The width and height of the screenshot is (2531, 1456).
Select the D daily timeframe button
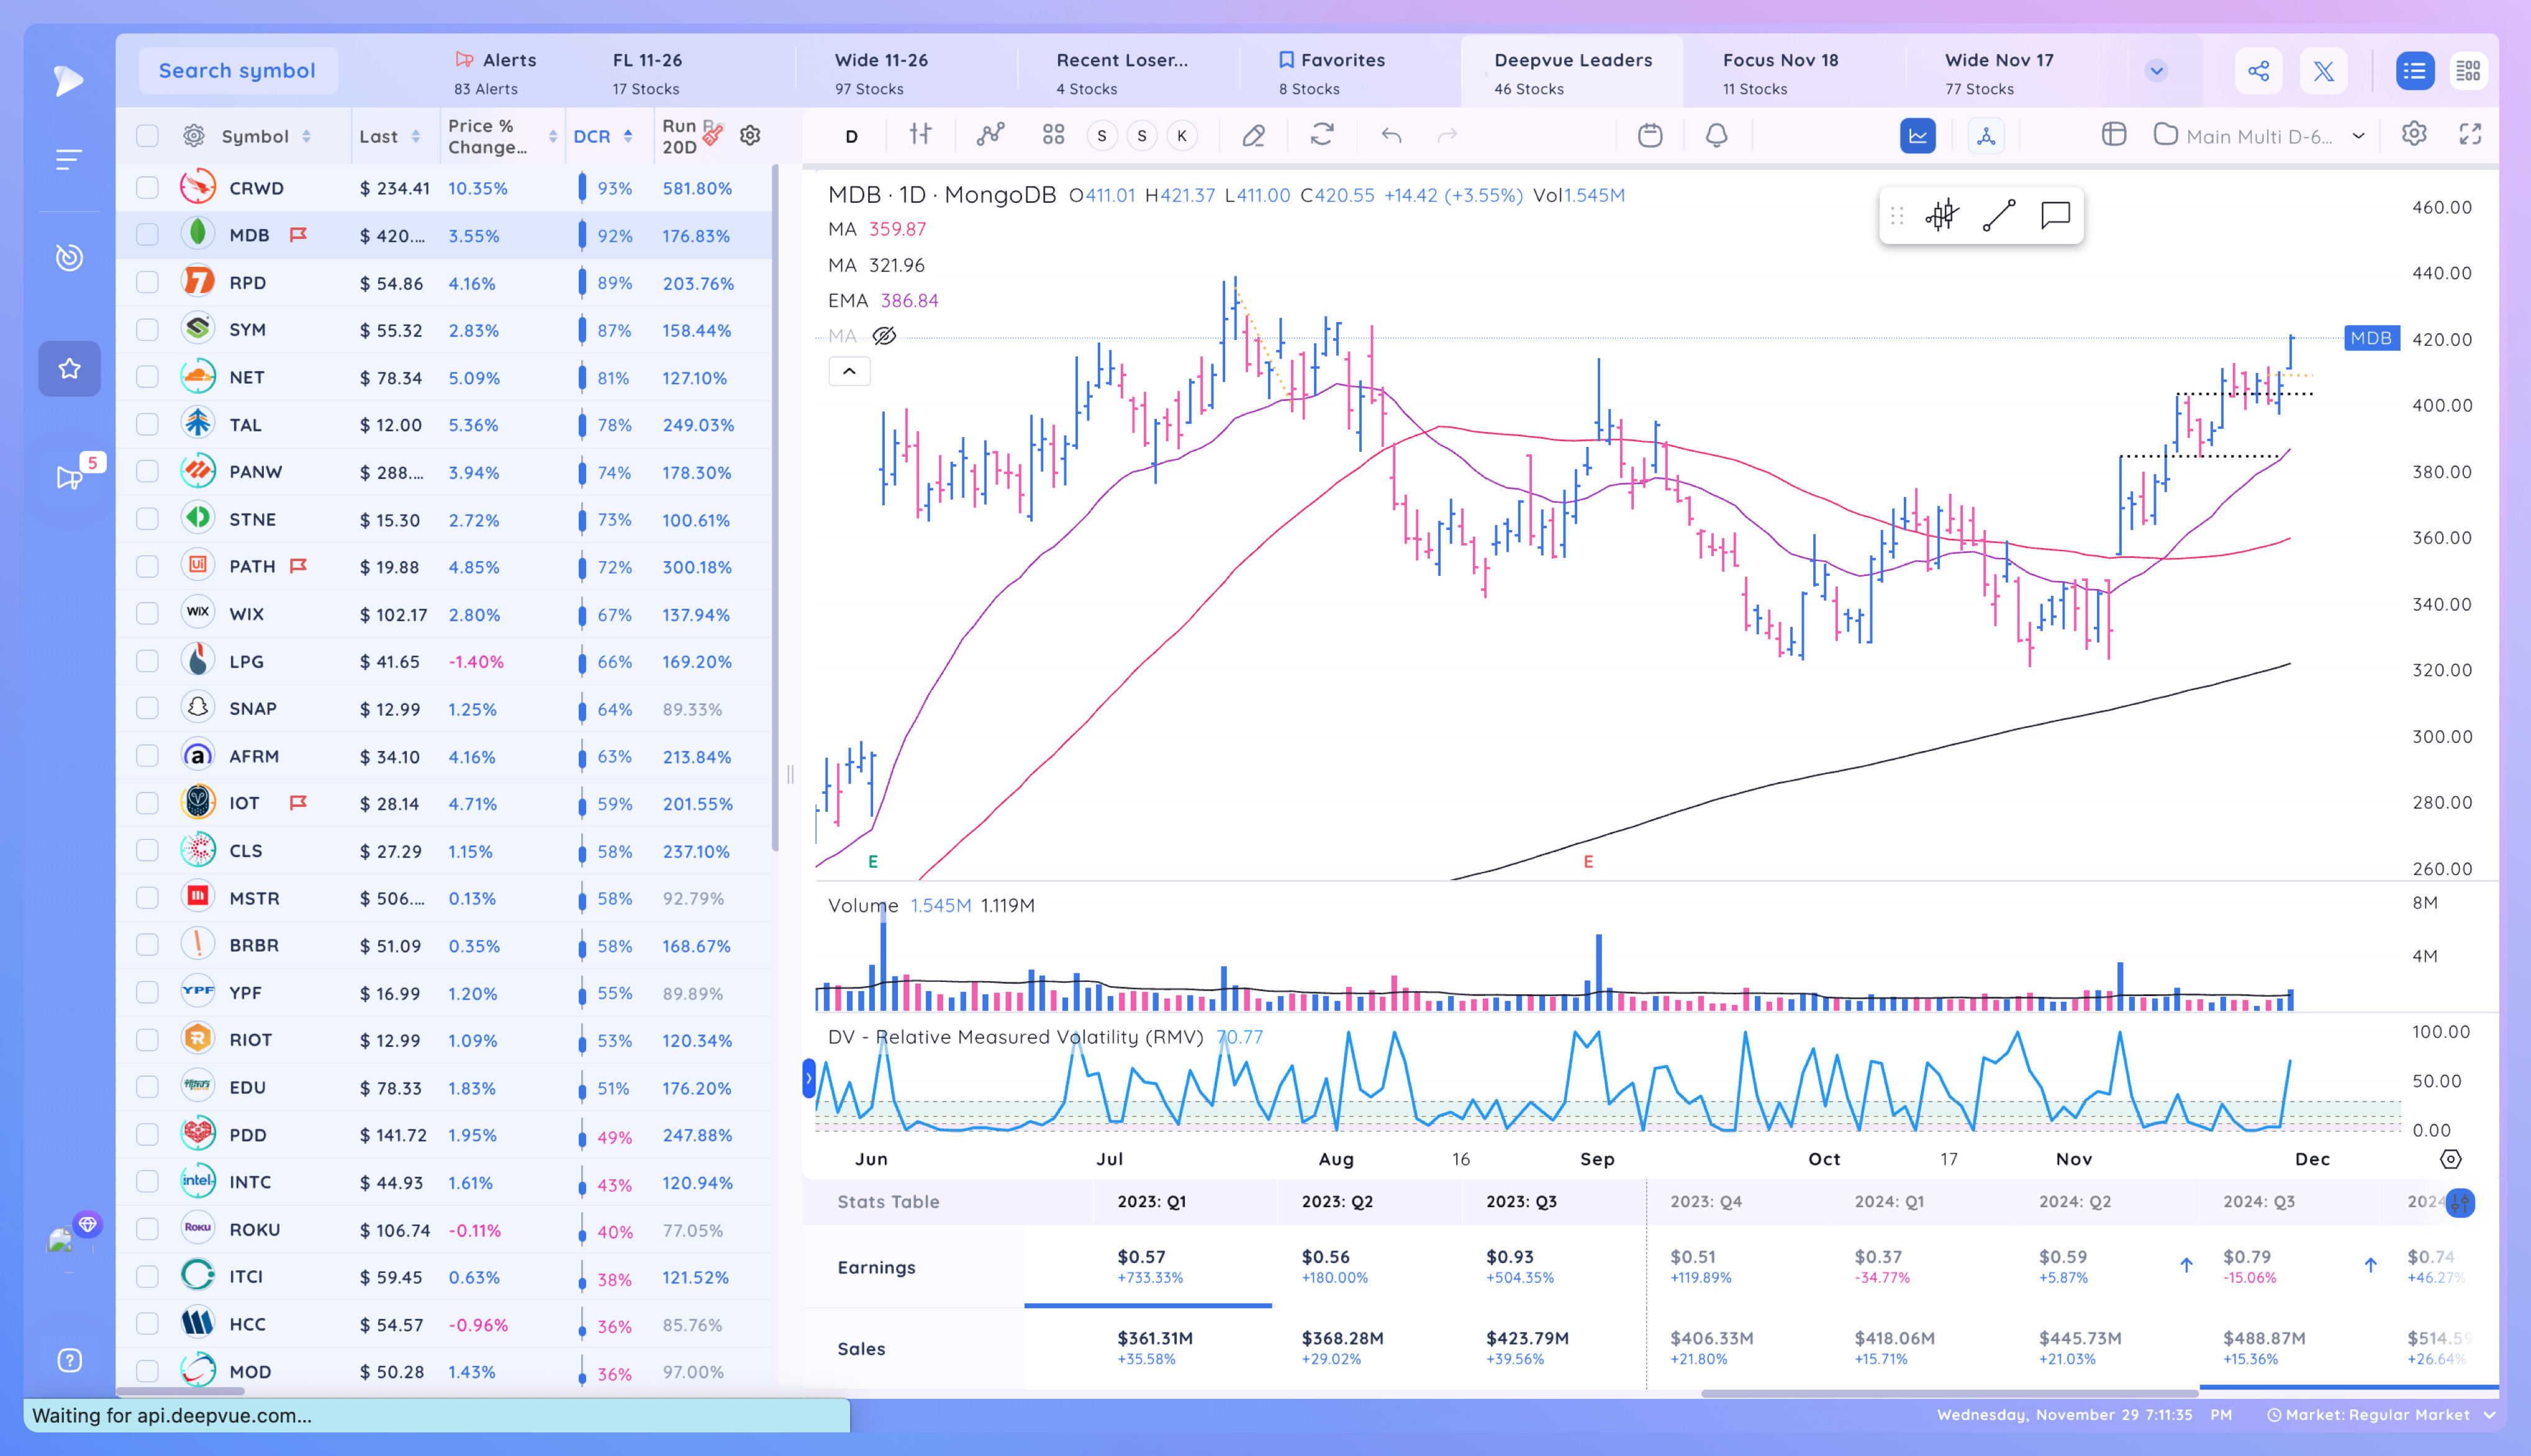(x=851, y=136)
